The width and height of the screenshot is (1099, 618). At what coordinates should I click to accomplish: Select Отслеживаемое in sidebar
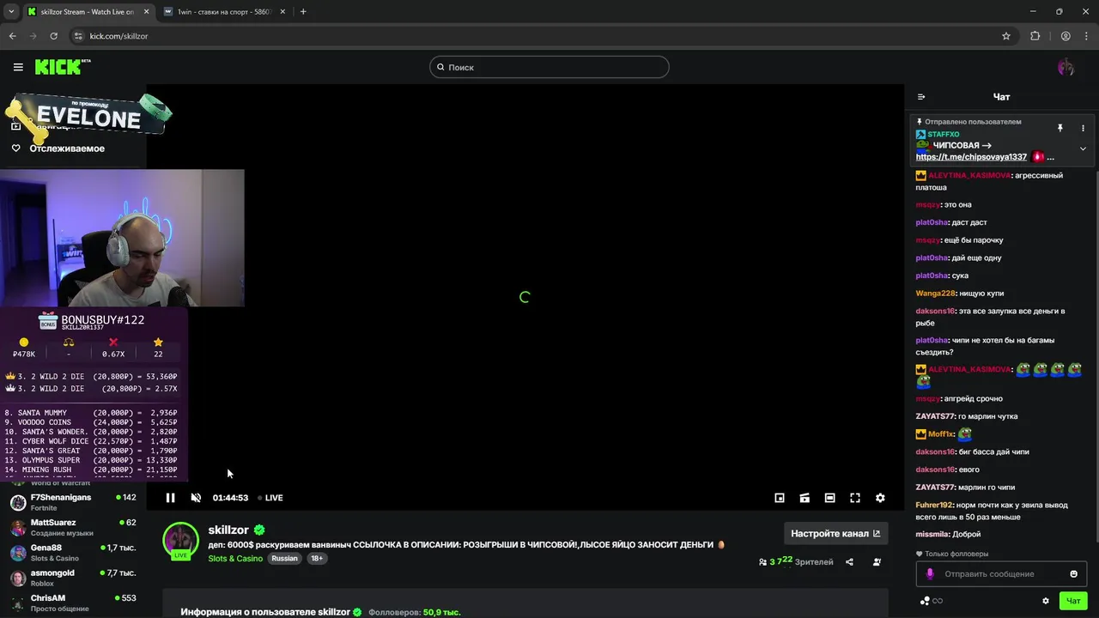[67, 148]
